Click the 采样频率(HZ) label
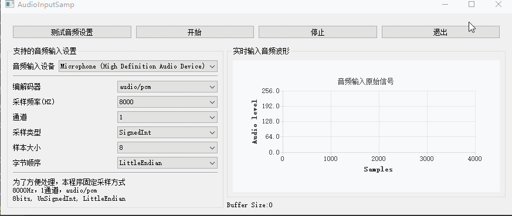 click(33, 102)
